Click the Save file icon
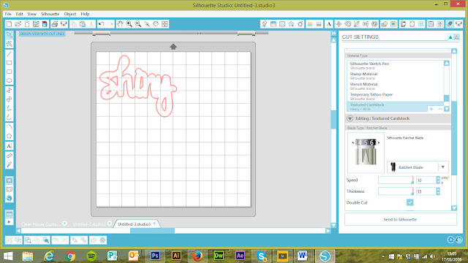This screenshot has width=468, height=263. (36, 24)
